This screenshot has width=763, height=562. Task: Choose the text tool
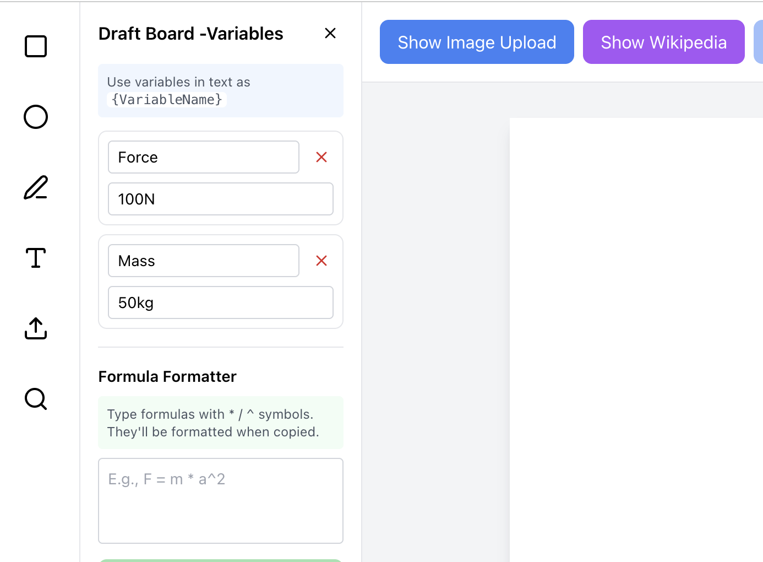point(36,258)
